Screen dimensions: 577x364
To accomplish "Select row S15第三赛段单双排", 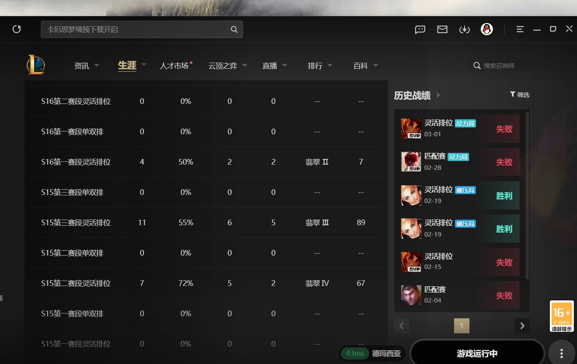I will 206,192.
